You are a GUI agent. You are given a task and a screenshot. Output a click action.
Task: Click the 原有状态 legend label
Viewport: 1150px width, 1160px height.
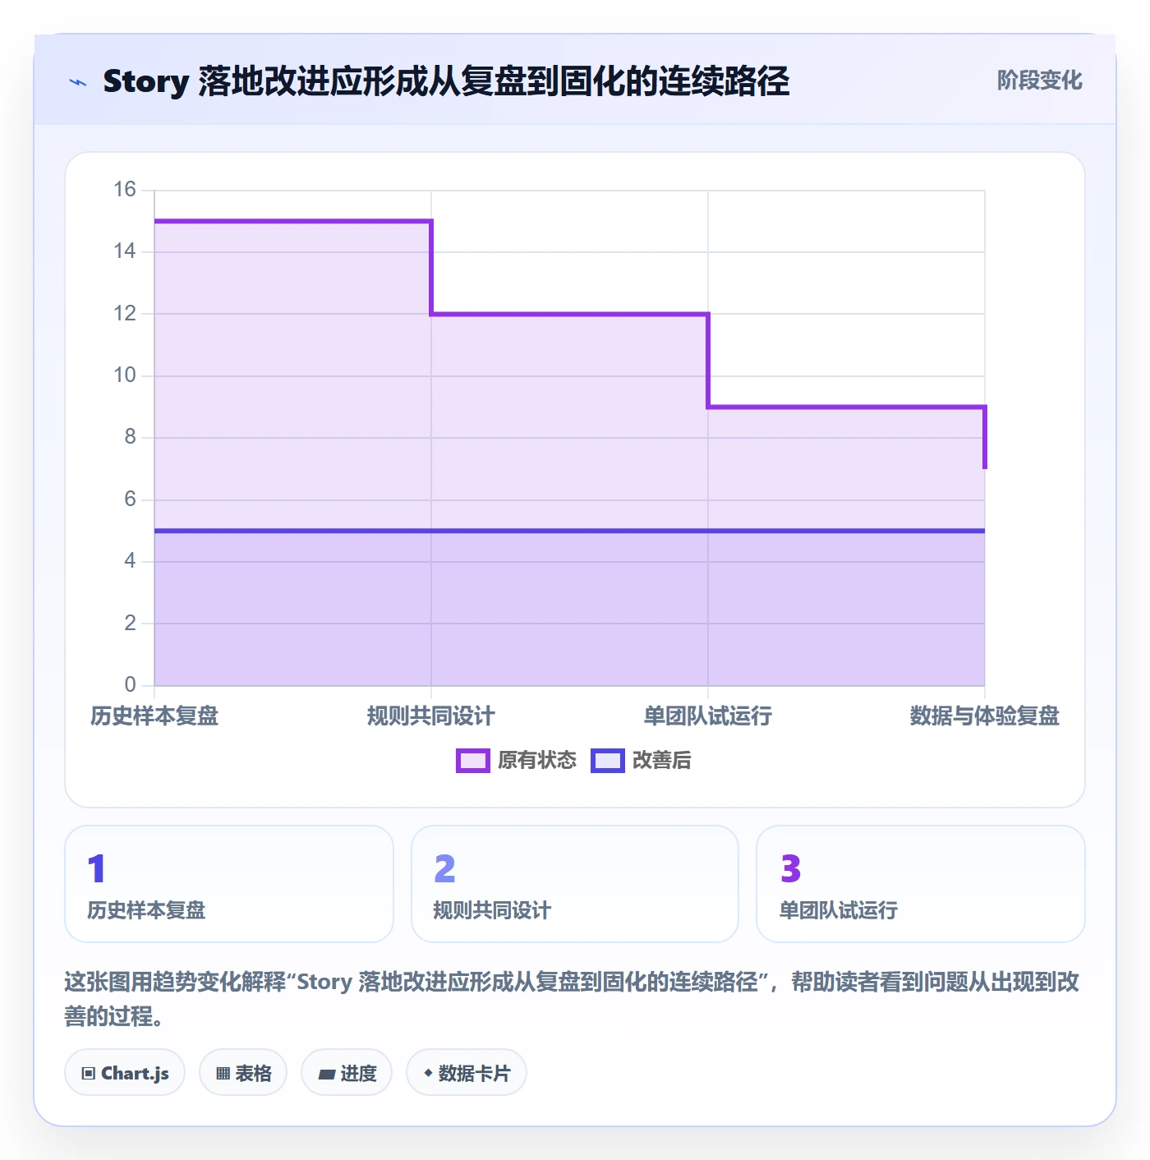537,761
